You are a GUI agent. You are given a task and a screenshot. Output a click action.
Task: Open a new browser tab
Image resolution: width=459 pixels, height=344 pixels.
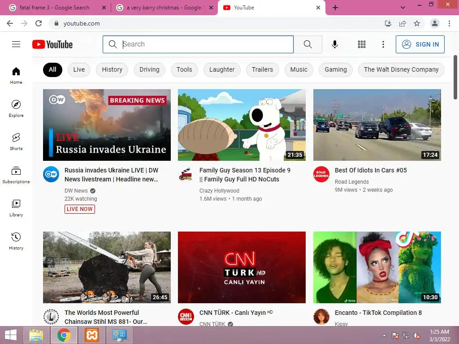click(x=335, y=8)
